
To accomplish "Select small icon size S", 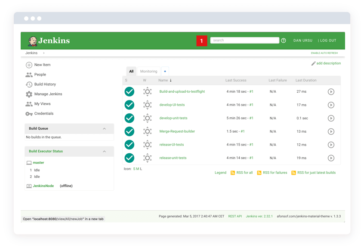I will coord(134,169).
